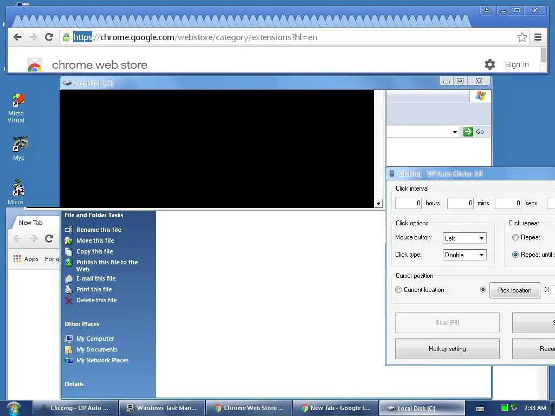Open the Chrome user profile button
This screenshot has height=416, width=555.
pos(487,10)
